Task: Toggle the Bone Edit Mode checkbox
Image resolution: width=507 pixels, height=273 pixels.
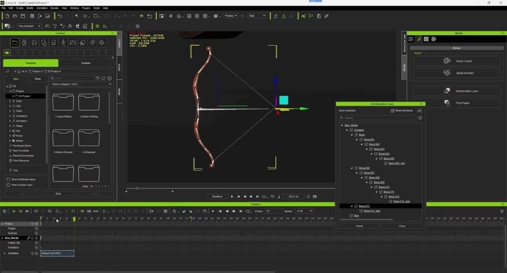Action: click(x=393, y=110)
